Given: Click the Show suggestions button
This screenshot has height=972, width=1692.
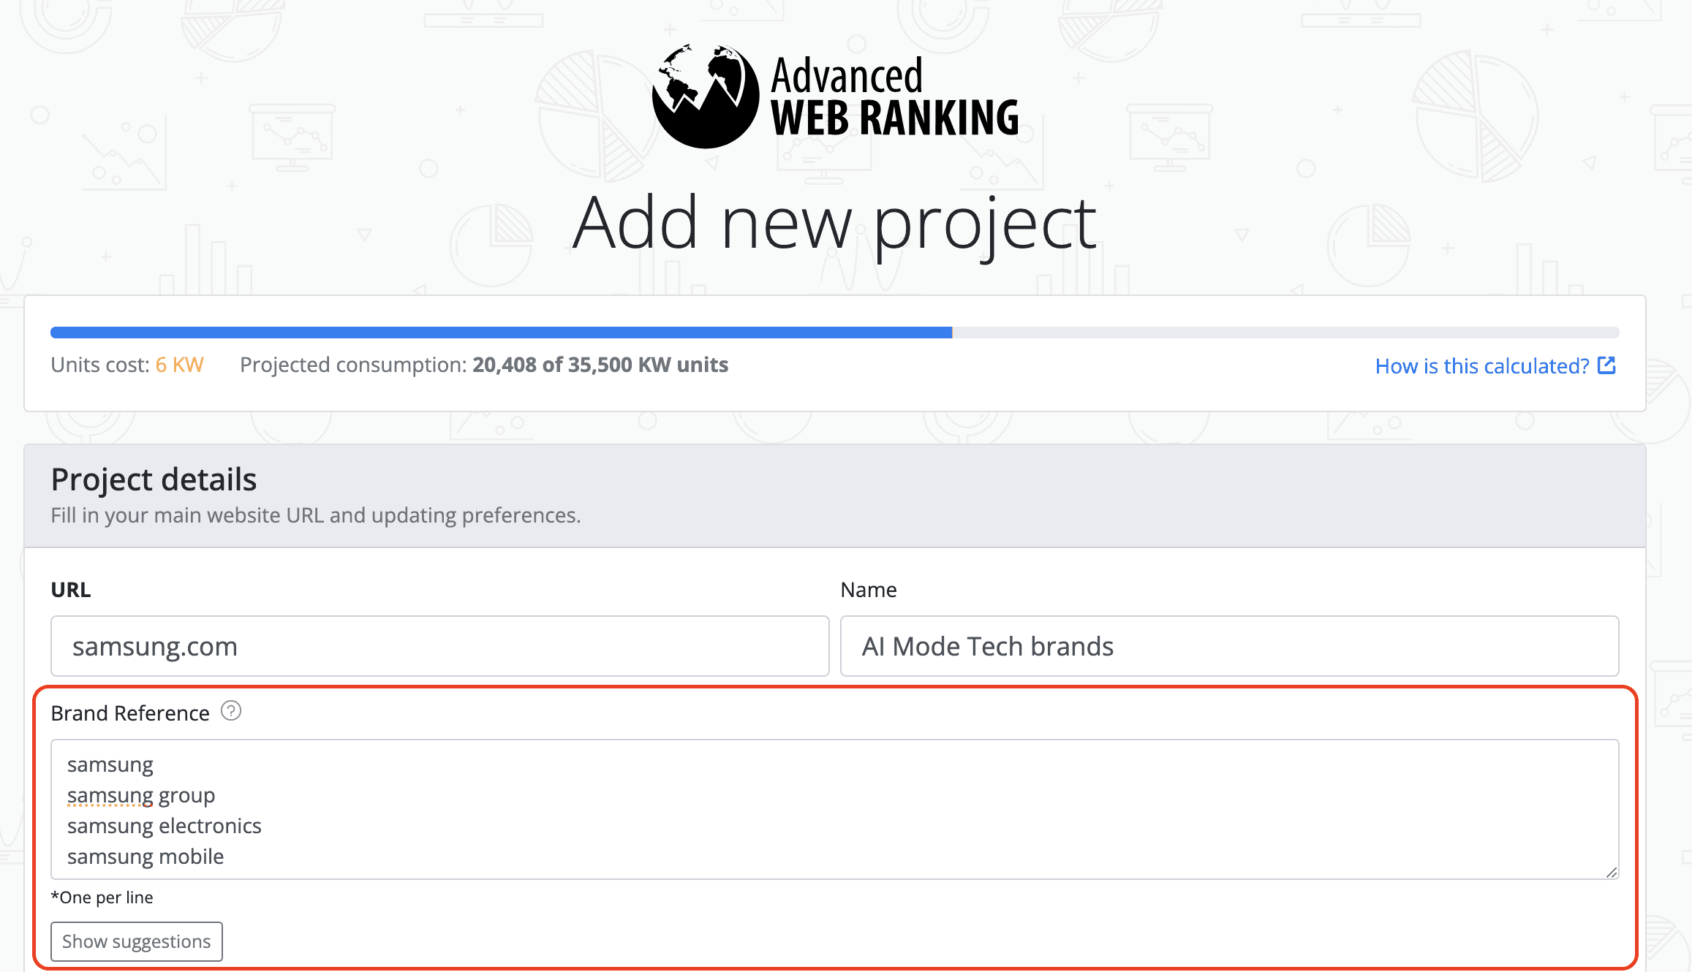Looking at the screenshot, I should coord(137,941).
